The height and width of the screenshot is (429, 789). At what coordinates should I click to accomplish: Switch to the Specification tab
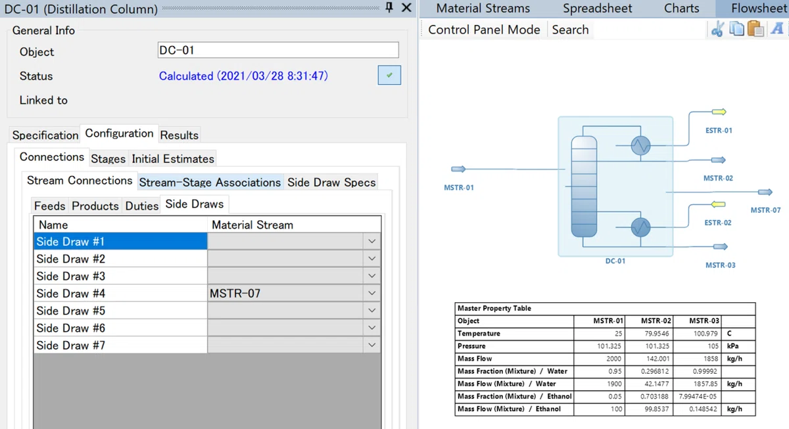45,135
